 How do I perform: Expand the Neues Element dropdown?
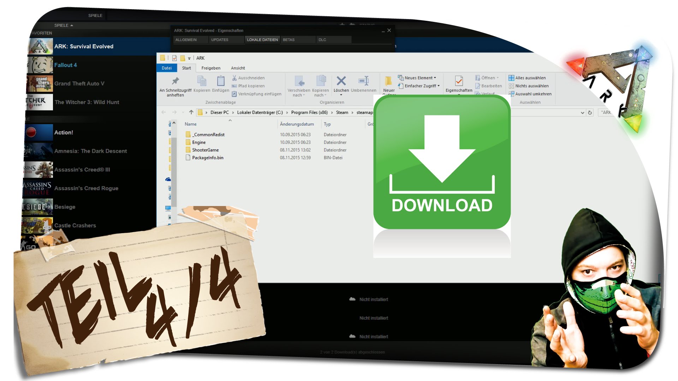coord(435,78)
